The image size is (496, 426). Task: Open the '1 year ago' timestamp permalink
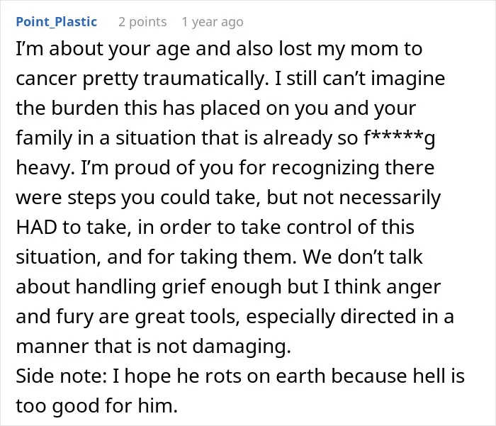coord(213,22)
